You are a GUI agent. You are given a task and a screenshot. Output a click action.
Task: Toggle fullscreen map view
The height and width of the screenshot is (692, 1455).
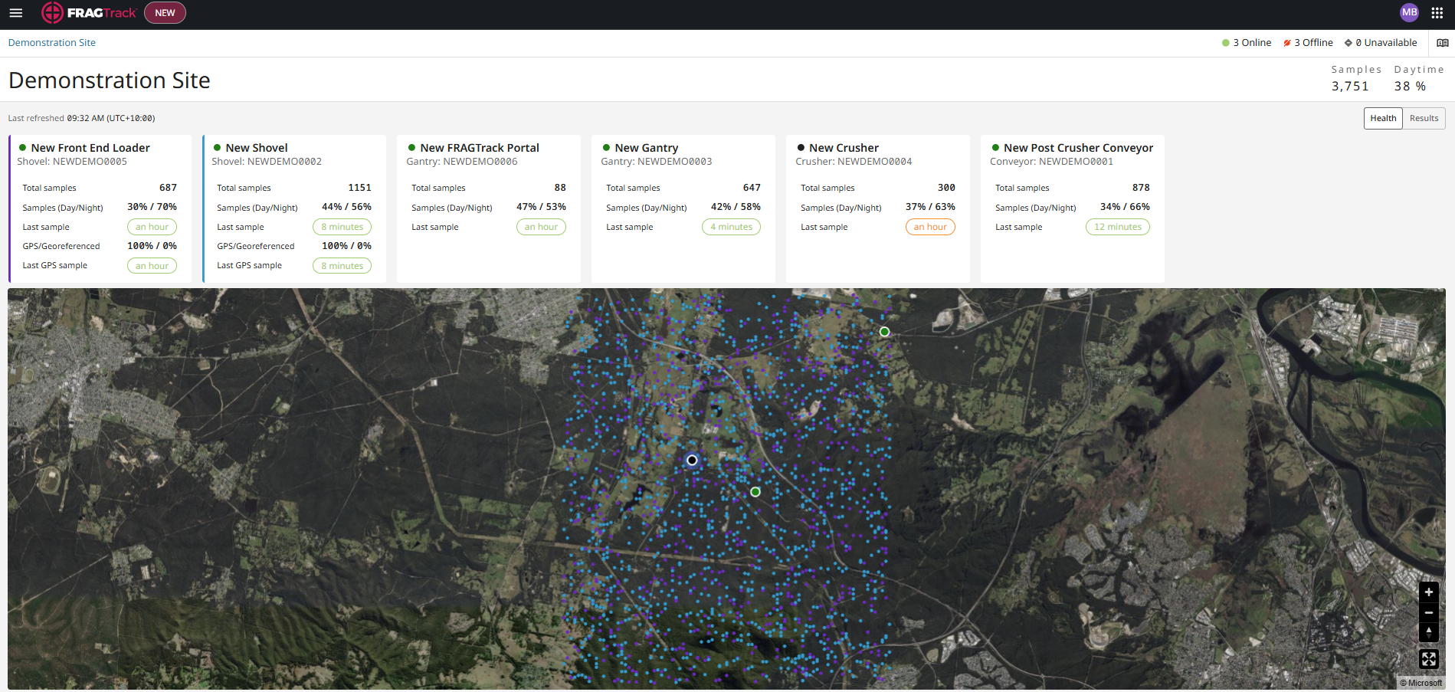(x=1428, y=659)
